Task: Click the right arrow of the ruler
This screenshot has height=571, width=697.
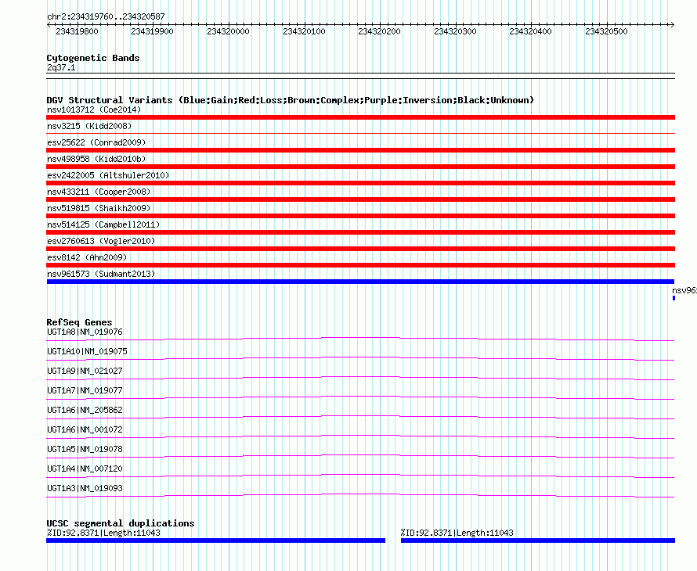Action: tap(673, 24)
